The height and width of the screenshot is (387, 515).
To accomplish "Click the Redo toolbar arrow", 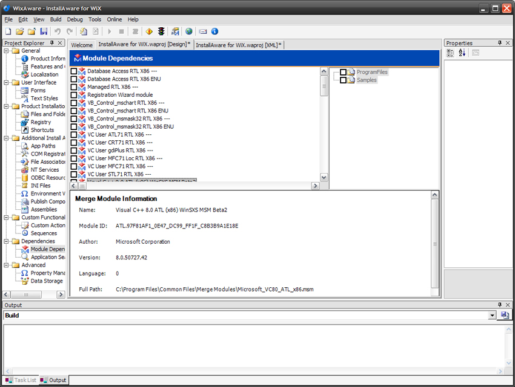I will point(69,31).
